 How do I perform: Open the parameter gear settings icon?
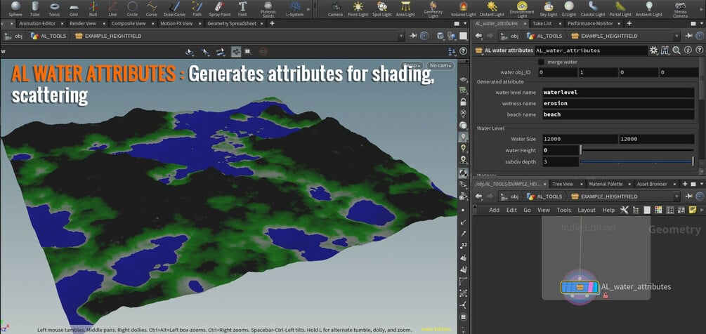point(653,51)
